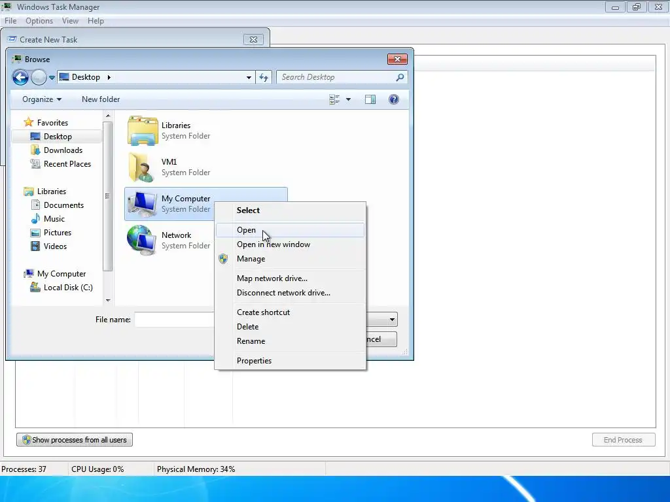Click the Network globe icon in file list

point(141,241)
